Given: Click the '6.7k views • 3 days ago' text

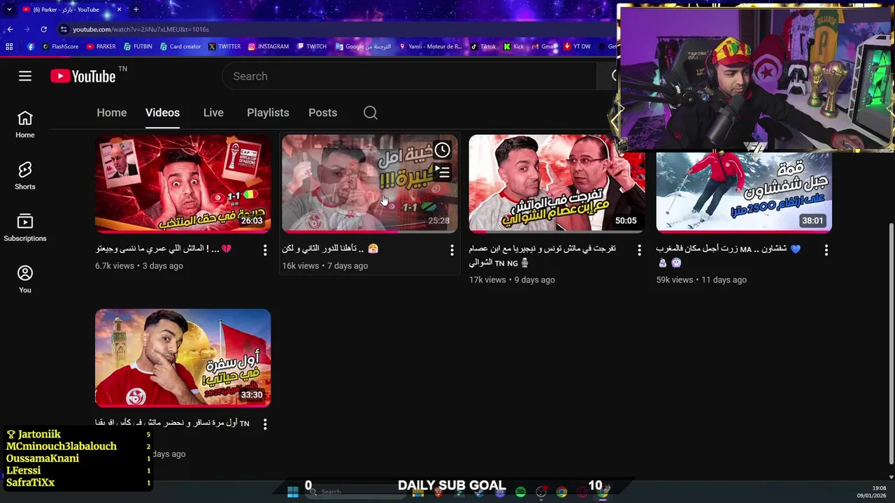Looking at the screenshot, I should pos(139,265).
